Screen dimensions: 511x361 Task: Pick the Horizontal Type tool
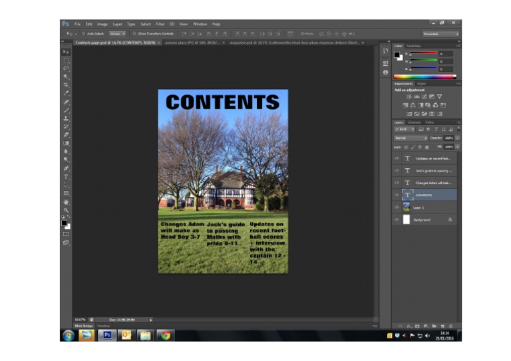[66, 177]
